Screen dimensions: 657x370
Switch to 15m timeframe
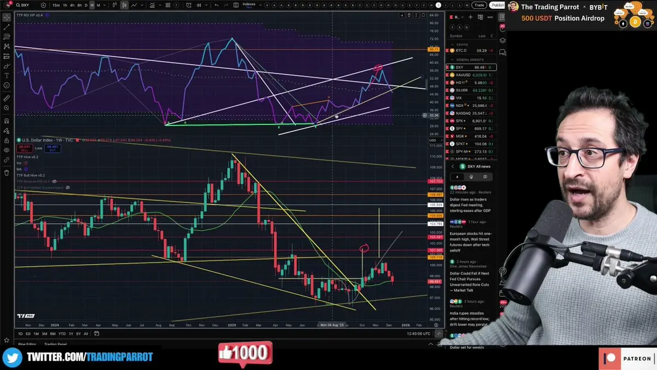point(56,5)
